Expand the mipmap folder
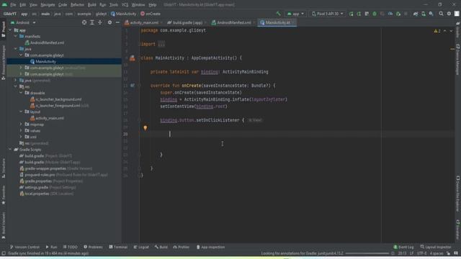The image size is (461, 259). [x=21, y=124]
